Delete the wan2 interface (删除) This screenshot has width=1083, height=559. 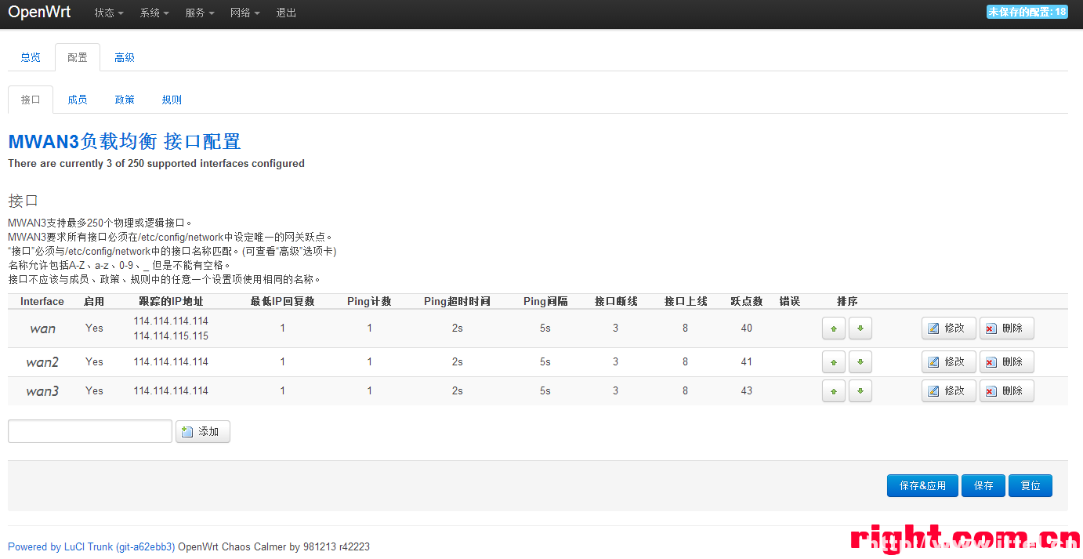click(x=1006, y=362)
